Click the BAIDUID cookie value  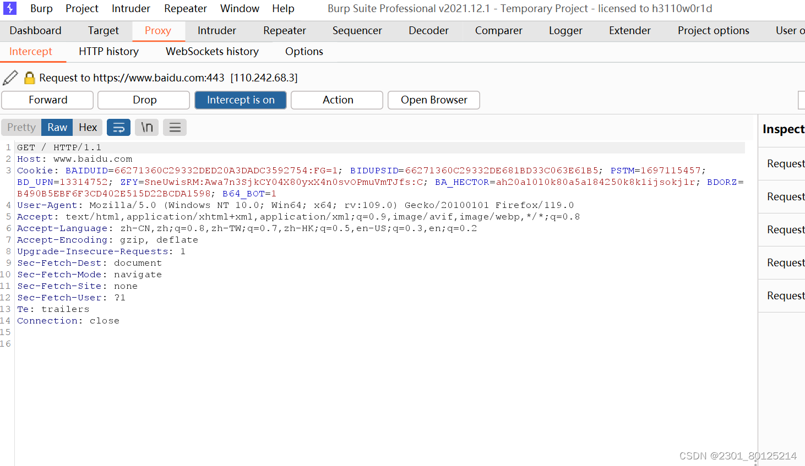tap(226, 171)
